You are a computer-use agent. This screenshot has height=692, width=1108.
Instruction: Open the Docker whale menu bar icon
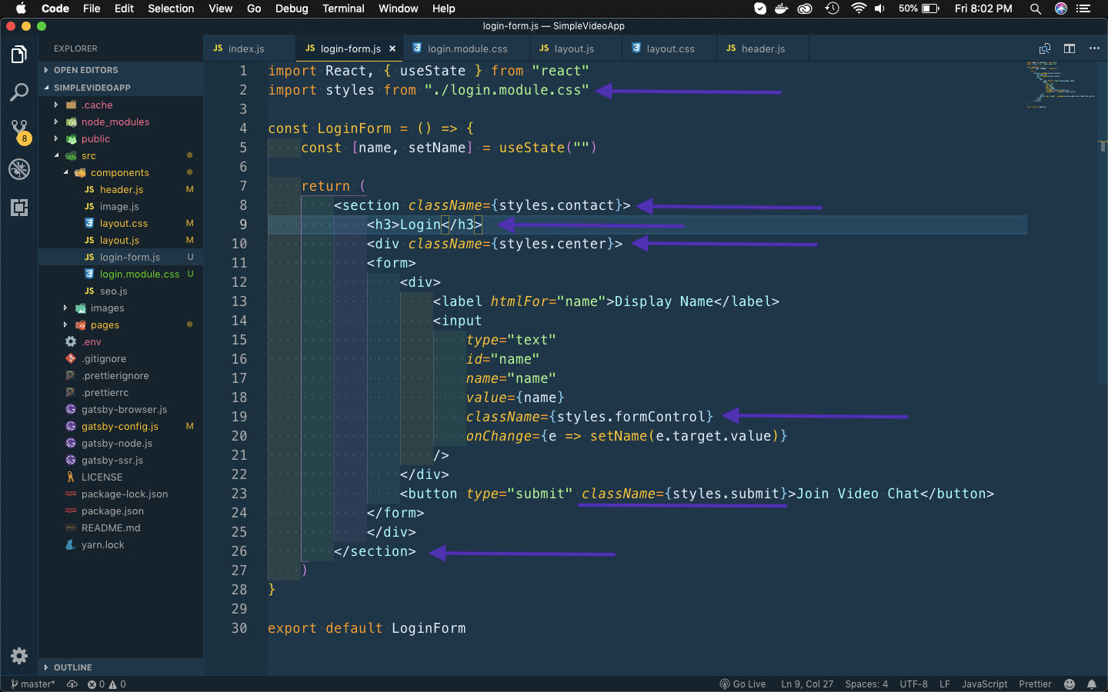[782, 8]
